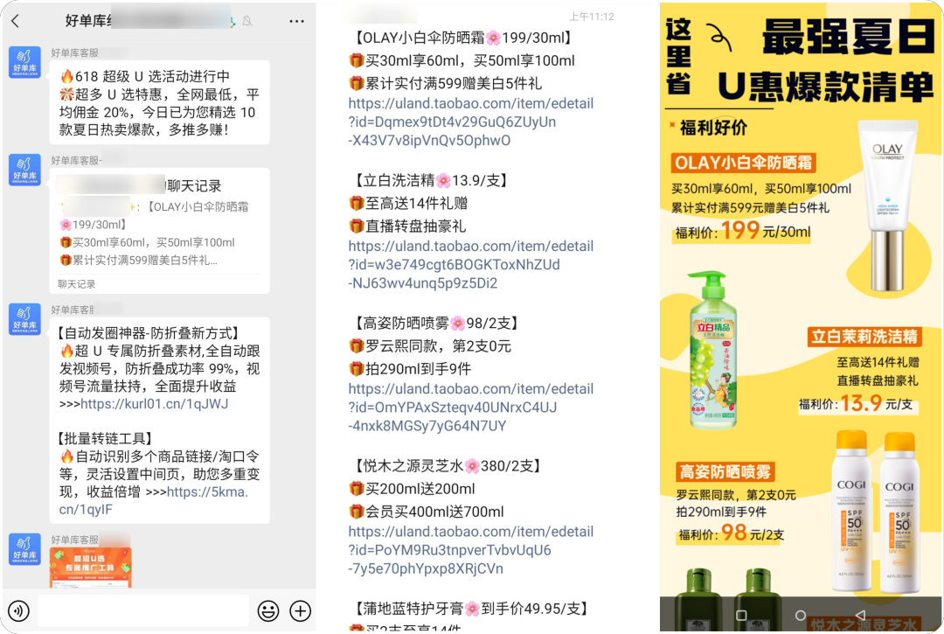Tap the COGI sunscreen spray bottles image
Viewport: 944px width, 634px height.
pyautogui.click(x=875, y=511)
